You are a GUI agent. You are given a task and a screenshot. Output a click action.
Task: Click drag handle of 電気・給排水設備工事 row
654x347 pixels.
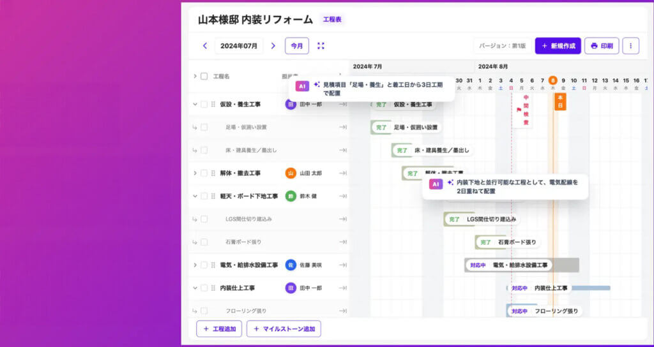click(x=213, y=265)
